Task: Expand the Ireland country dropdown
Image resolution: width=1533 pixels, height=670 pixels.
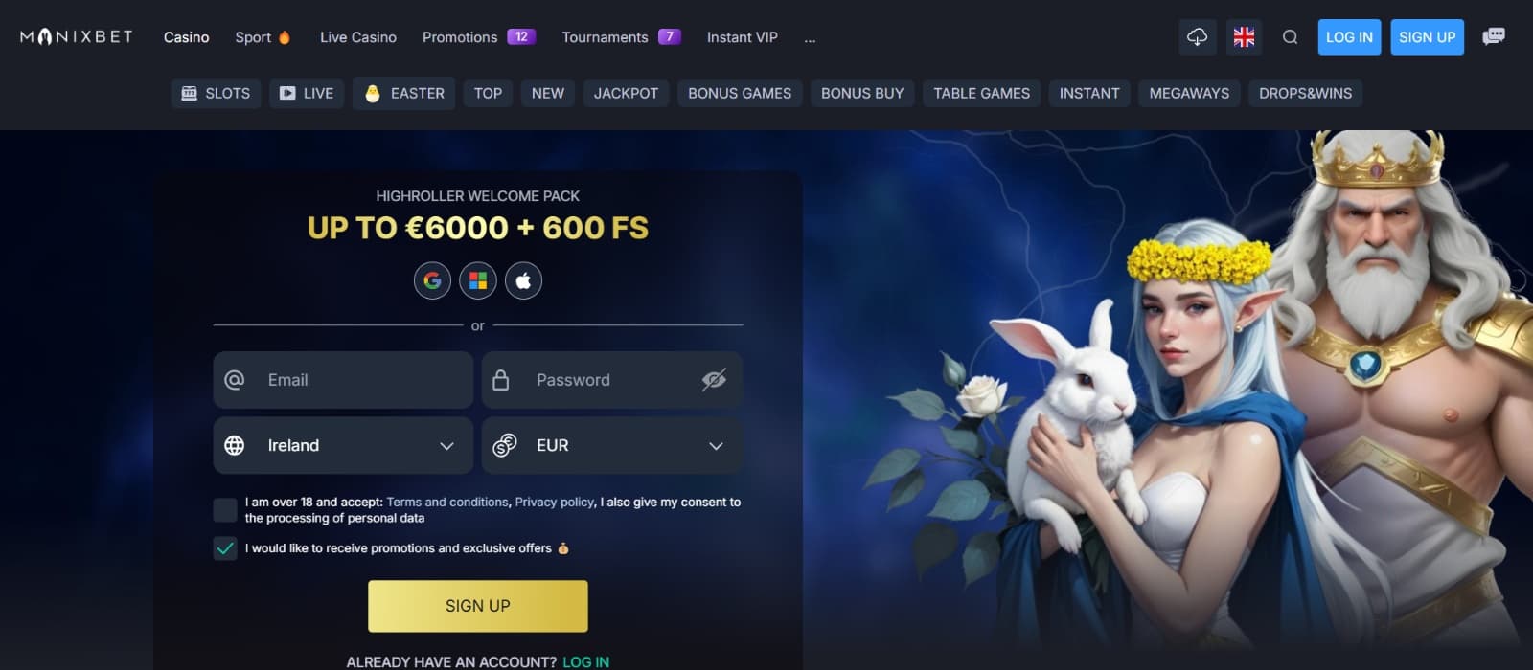Action: point(343,445)
